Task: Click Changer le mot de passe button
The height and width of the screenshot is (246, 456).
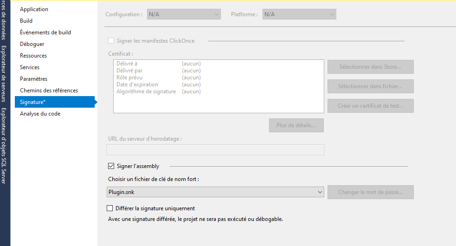Action: pyautogui.click(x=370, y=192)
